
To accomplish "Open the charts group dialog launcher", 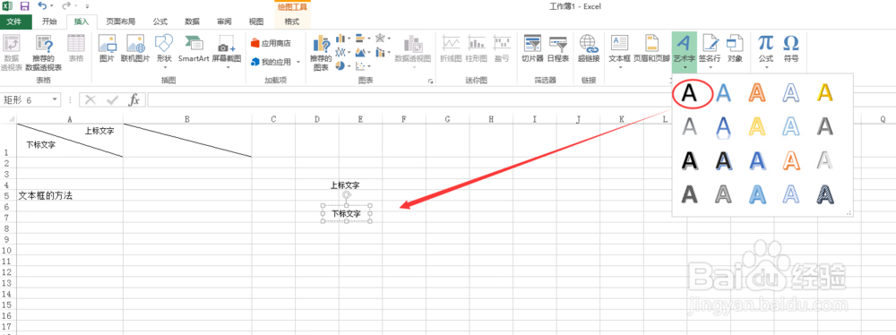I will (430, 82).
